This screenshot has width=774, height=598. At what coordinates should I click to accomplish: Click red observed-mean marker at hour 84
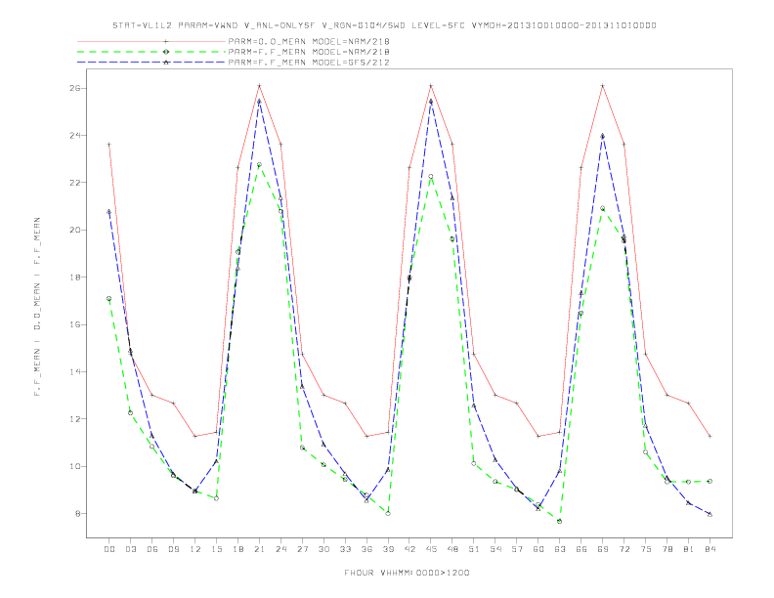709,436
